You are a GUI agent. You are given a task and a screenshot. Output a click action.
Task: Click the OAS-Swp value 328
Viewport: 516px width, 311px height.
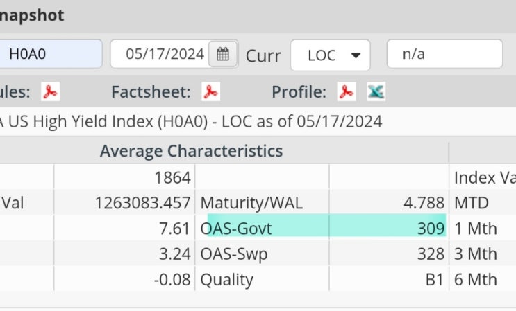[x=431, y=254]
